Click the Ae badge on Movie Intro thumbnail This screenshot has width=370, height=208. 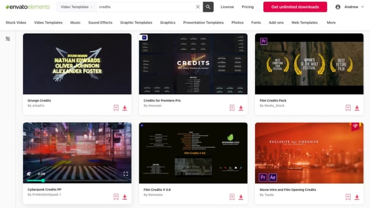pyautogui.click(x=272, y=177)
